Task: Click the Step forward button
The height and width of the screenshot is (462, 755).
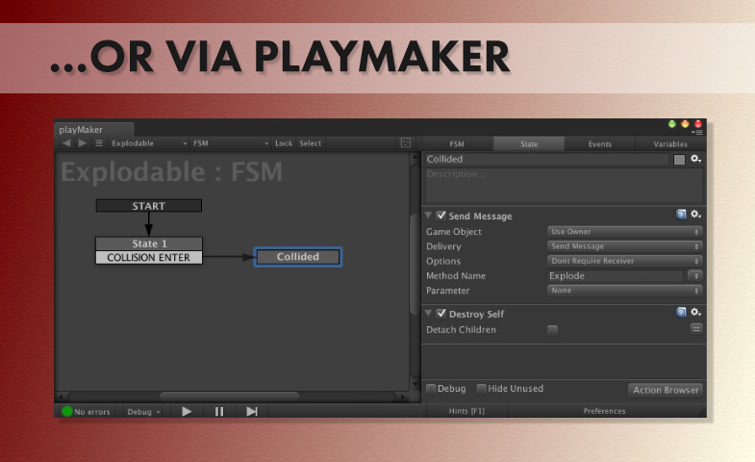Action: (x=252, y=411)
